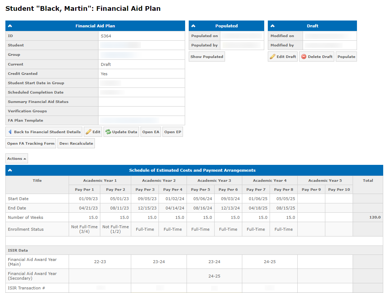The width and height of the screenshot is (385, 293).
Task: Click the Academic Year 4 column header
Action: 270,180
